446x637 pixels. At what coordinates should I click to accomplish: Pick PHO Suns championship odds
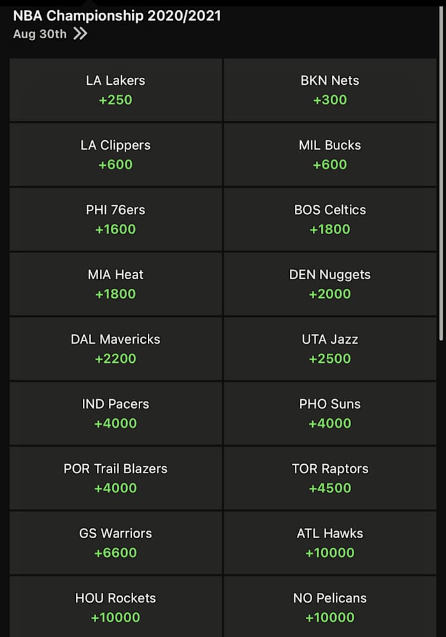coord(330,413)
